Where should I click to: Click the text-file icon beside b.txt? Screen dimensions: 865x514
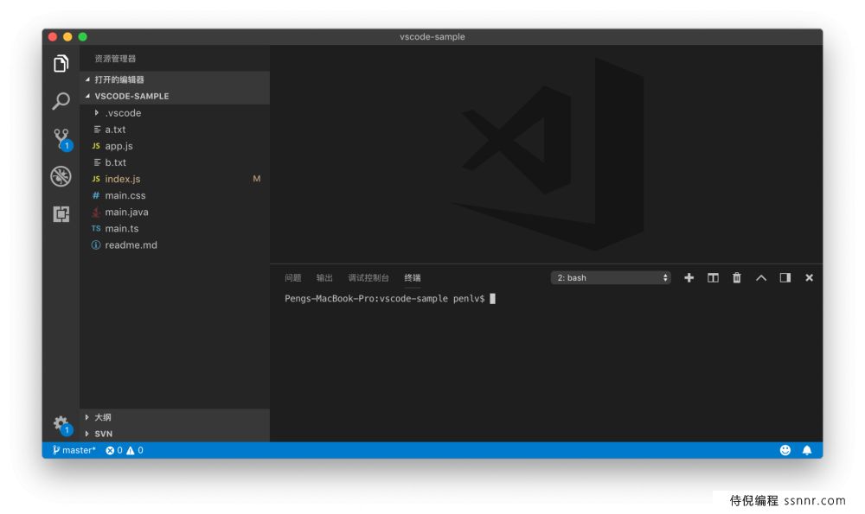pos(97,162)
